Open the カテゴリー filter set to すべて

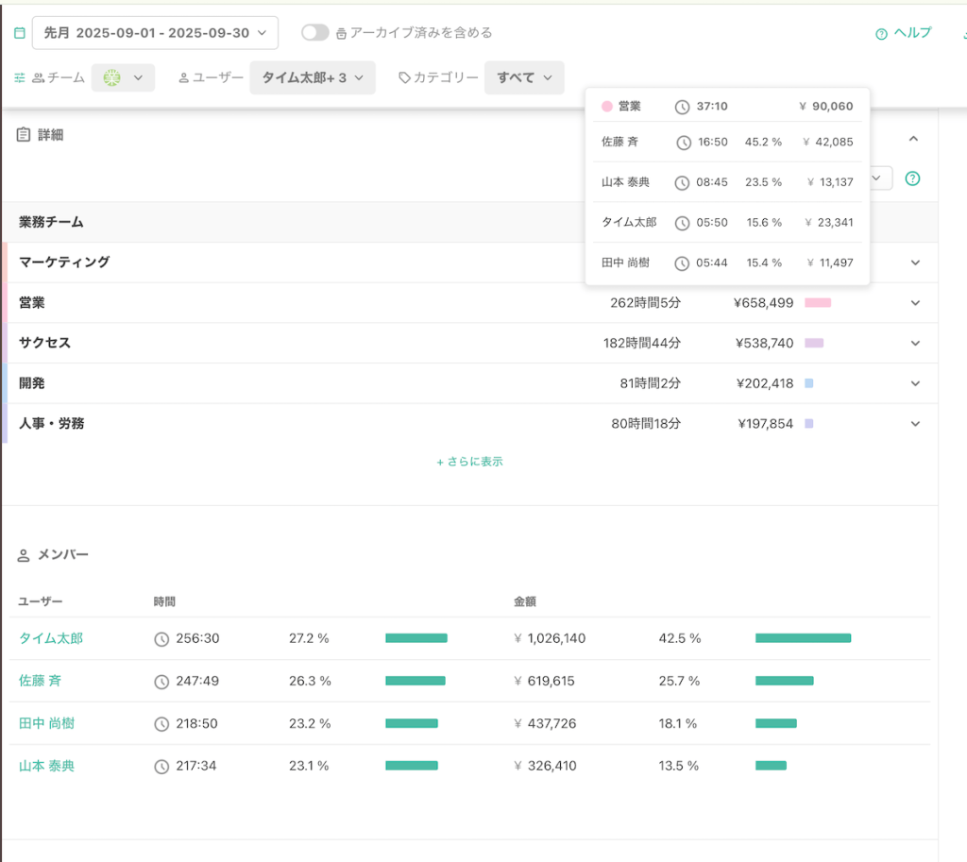click(x=524, y=78)
